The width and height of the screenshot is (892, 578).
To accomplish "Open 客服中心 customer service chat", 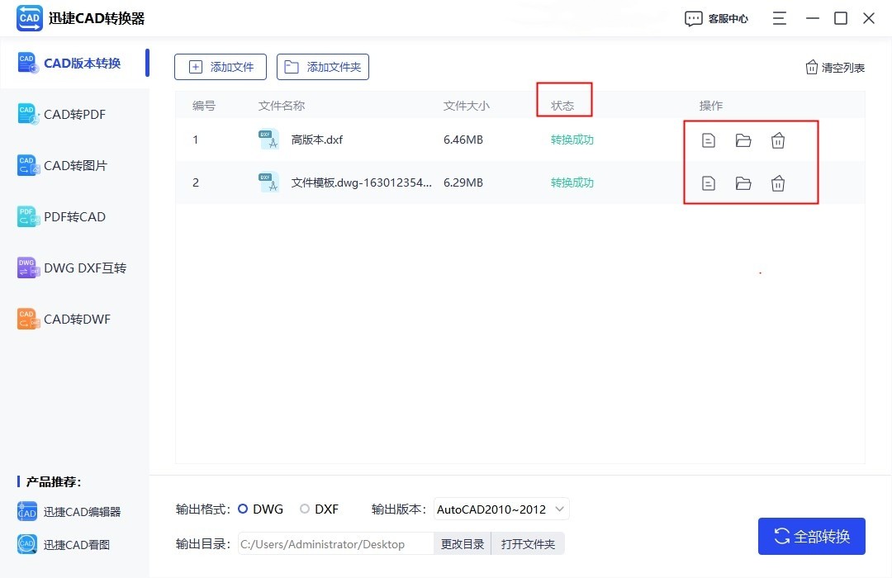I will tap(715, 17).
